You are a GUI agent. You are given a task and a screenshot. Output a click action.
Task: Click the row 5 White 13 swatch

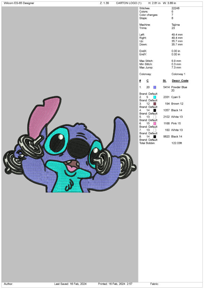coord(155,117)
